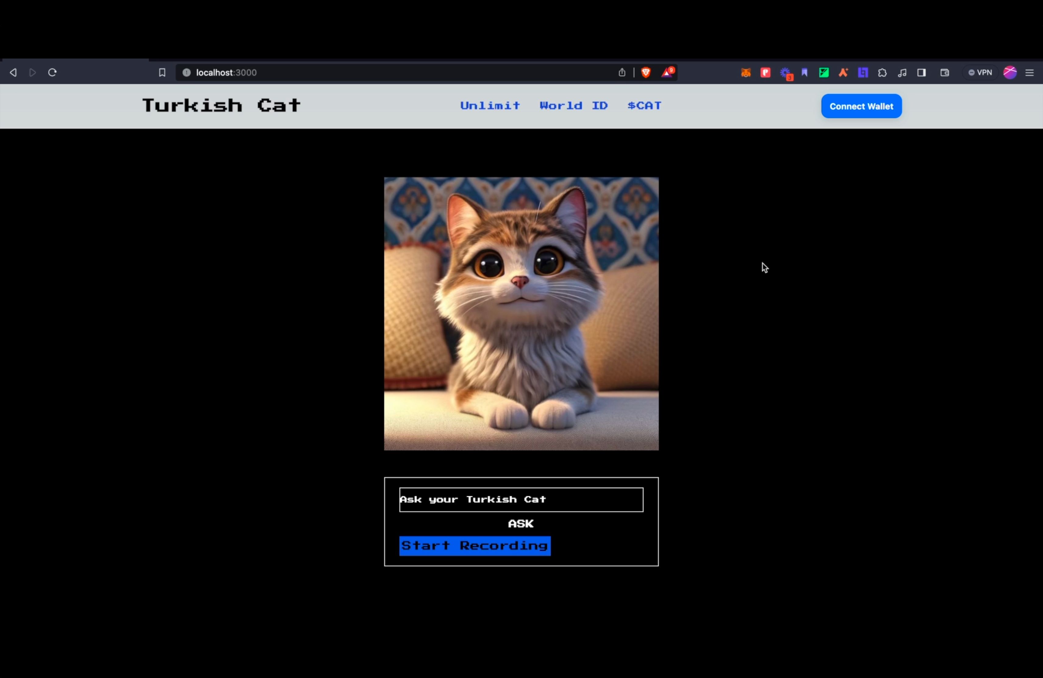Click the share/export icon in address bar

(x=622, y=72)
